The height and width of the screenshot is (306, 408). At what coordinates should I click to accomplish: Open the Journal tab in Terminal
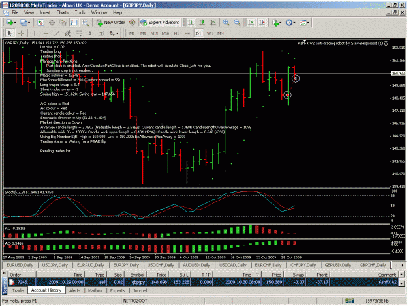[140, 290]
